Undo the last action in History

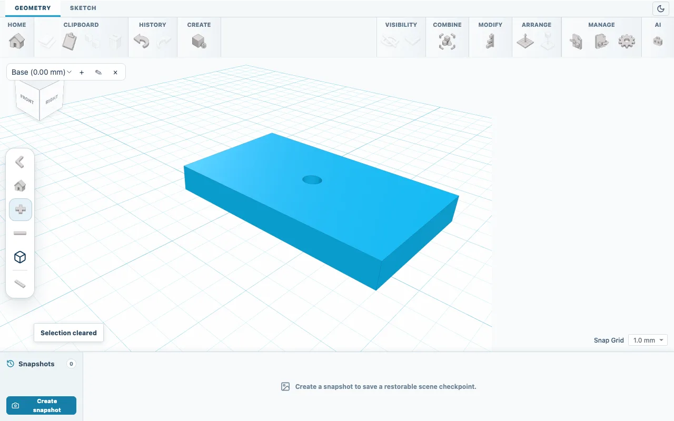tap(141, 41)
